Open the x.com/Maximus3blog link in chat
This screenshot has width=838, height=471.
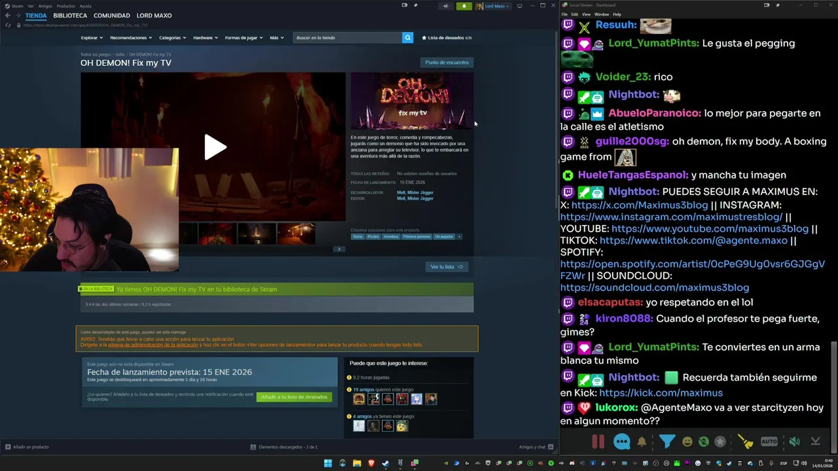click(x=640, y=205)
